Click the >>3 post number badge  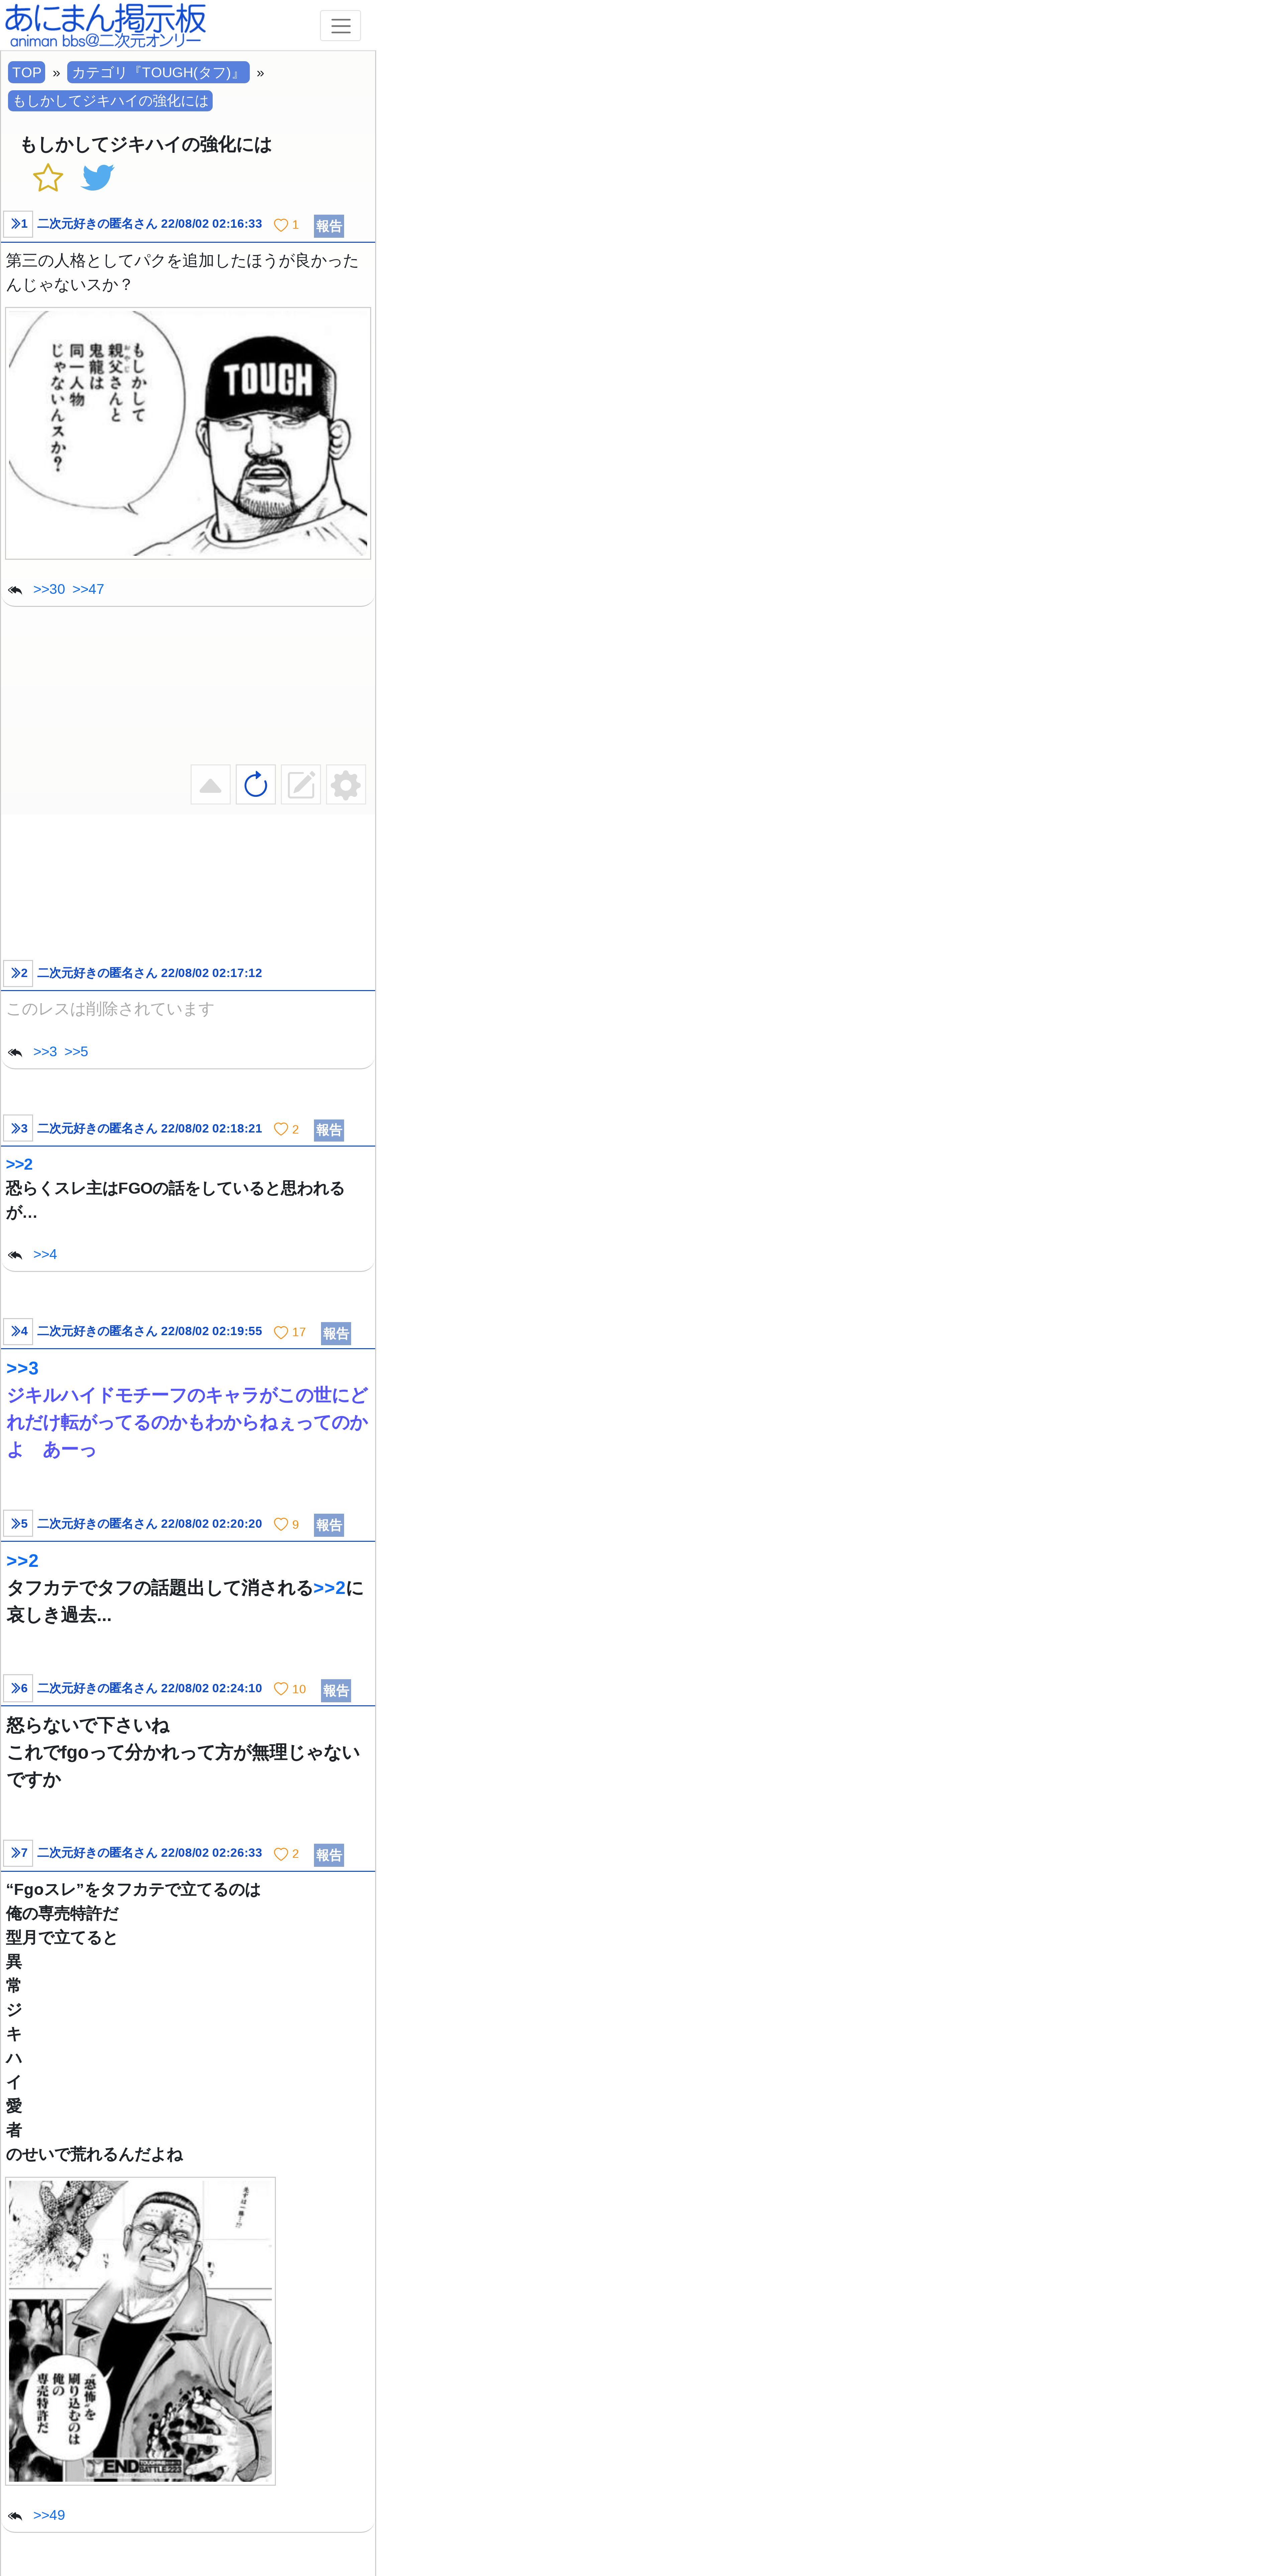[x=18, y=1128]
